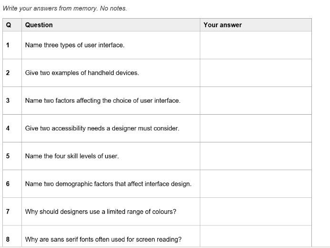The height and width of the screenshot is (248, 330).
Task: Click the 'Name the four skill levels' question
Action: click(x=72, y=156)
